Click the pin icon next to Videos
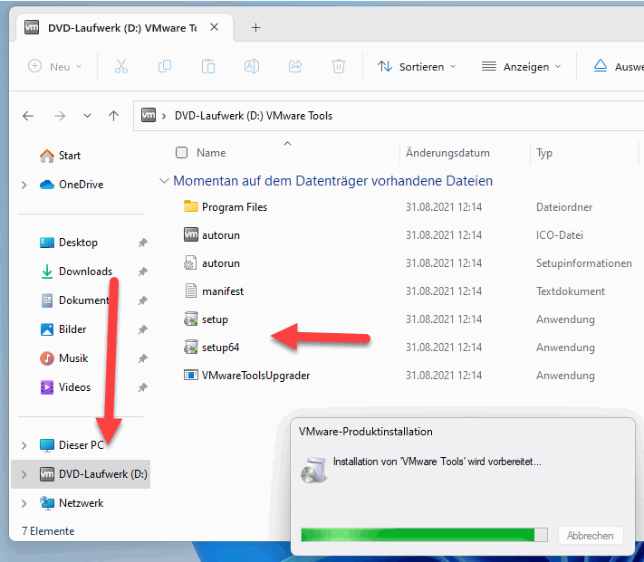644x562 pixels. [142, 387]
